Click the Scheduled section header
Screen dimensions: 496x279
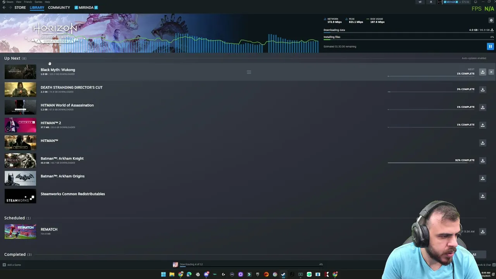point(17,218)
